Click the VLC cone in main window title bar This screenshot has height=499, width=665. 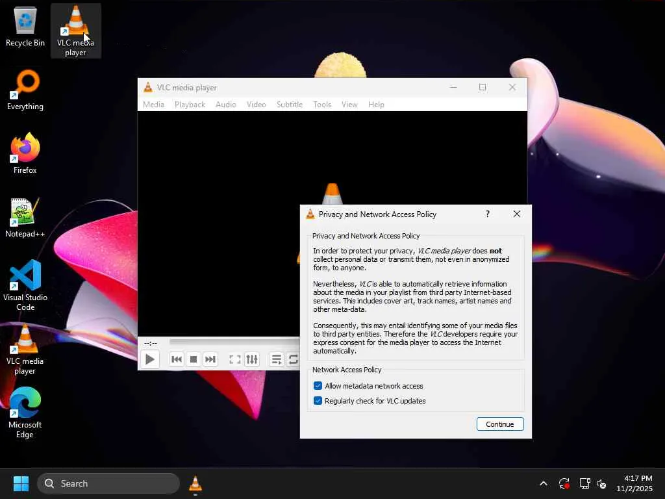pyautogui.click(x=148, y=88)
